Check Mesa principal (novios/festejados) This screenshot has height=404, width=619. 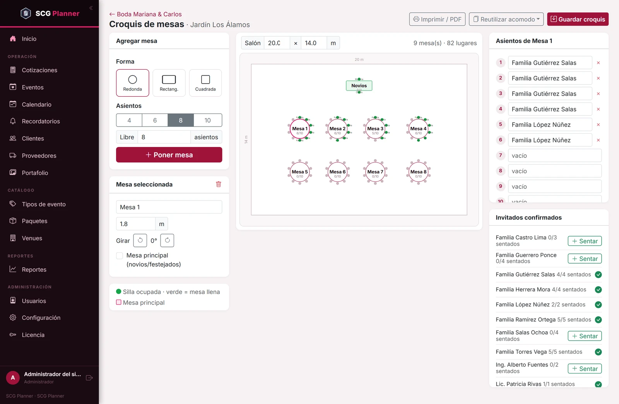point(120,256)
